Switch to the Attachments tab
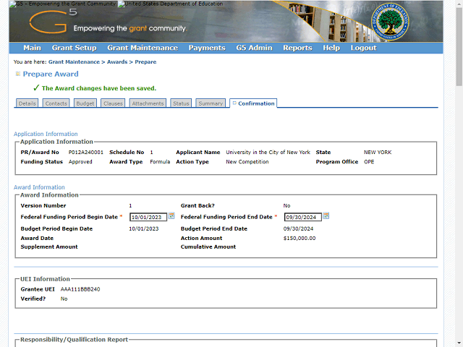 (148, 103)
